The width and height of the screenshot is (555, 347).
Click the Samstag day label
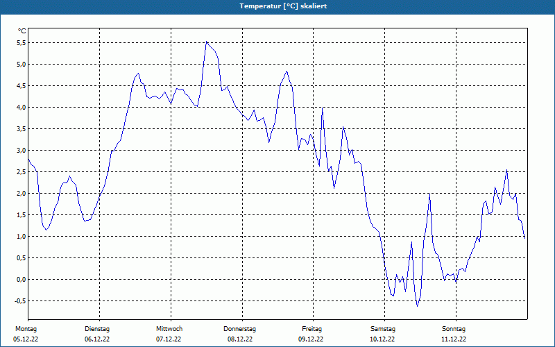pyautogui.click(x=383, y=329)
